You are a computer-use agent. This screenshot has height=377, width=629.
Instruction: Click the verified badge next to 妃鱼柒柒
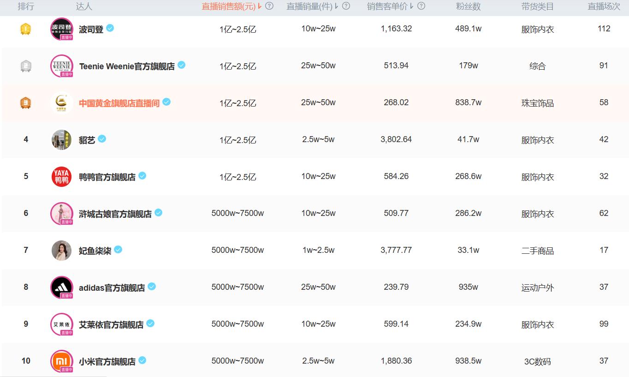(x=118, y=250)
